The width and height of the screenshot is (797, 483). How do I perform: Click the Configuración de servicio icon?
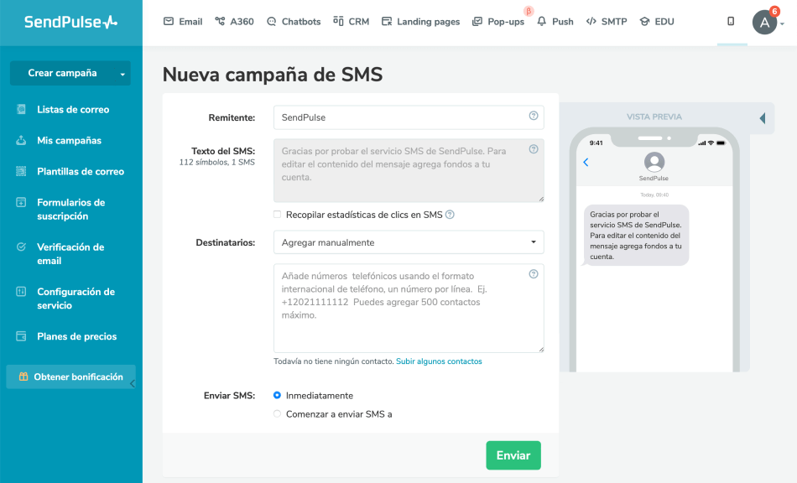tap(21, 292)
